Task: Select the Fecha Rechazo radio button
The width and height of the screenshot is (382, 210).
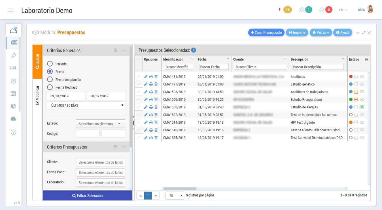Action: point(50,87)
